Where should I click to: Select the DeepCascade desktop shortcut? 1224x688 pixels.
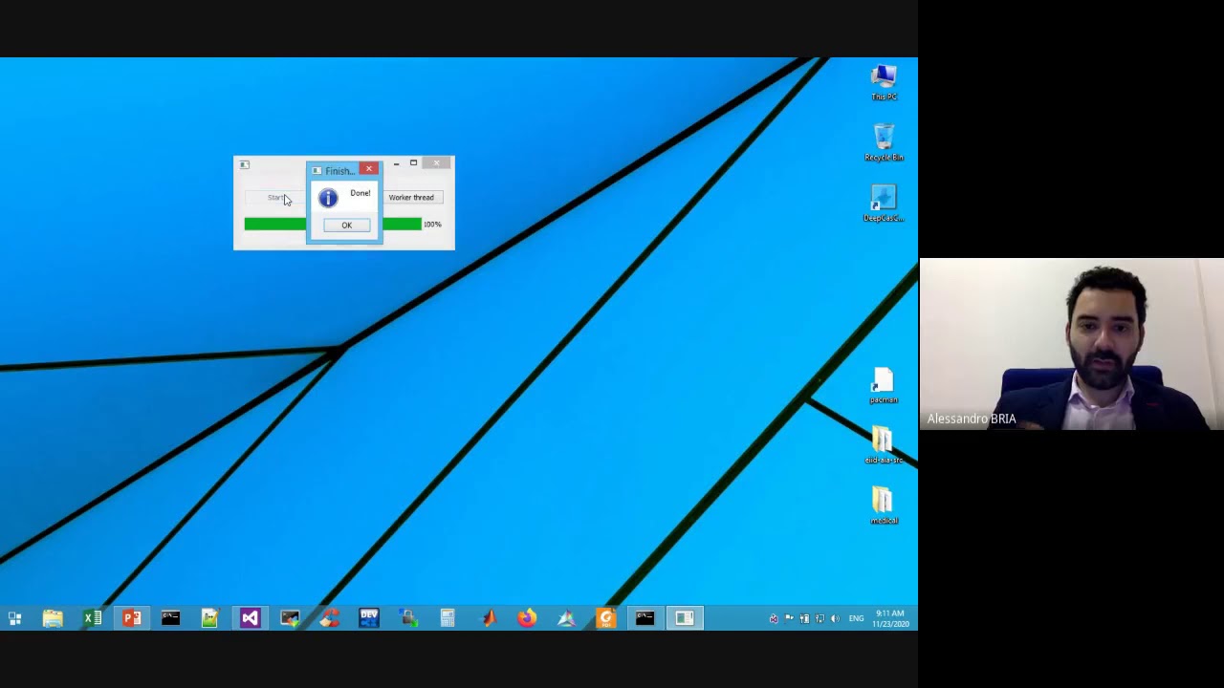pyautogui.click(x=884, y=204)
